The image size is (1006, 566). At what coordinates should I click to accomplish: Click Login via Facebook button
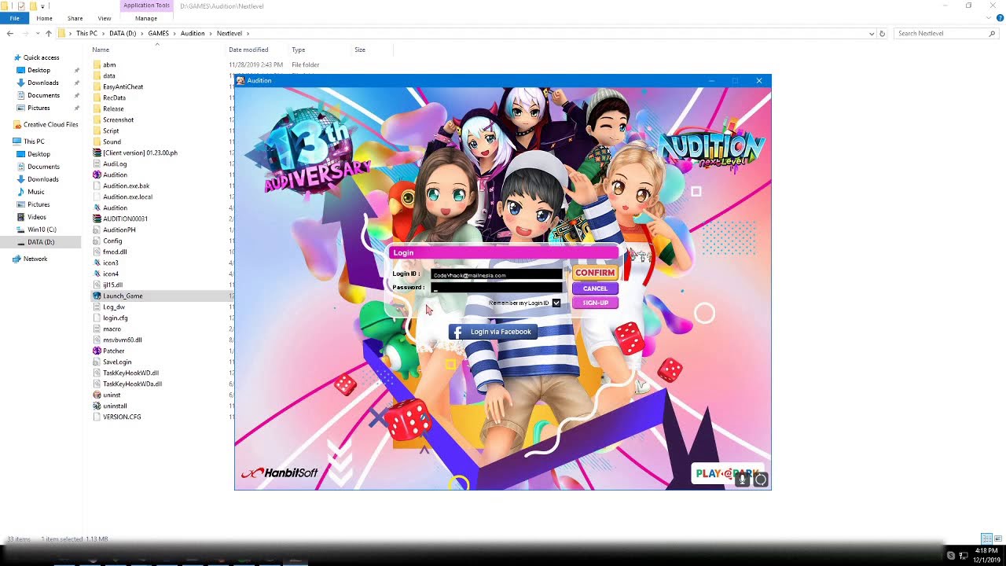[x=493, y=332]
